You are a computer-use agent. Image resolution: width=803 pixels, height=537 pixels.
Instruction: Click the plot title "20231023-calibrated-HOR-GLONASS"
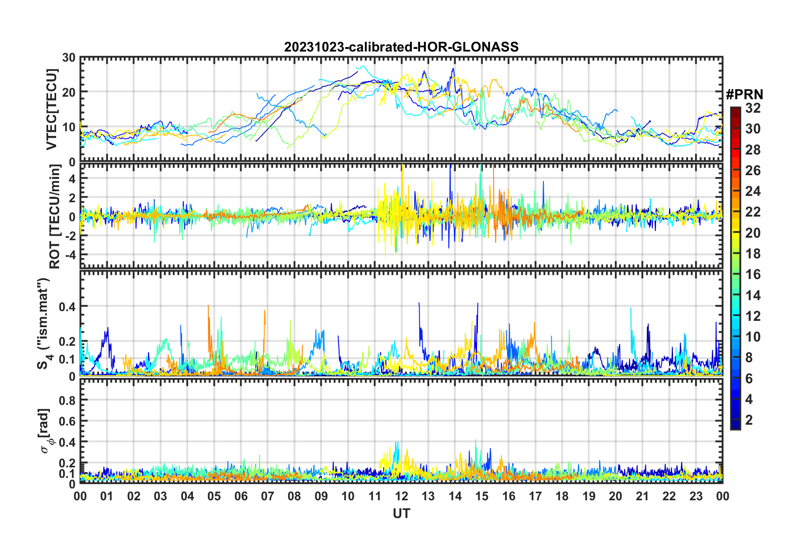401,47
